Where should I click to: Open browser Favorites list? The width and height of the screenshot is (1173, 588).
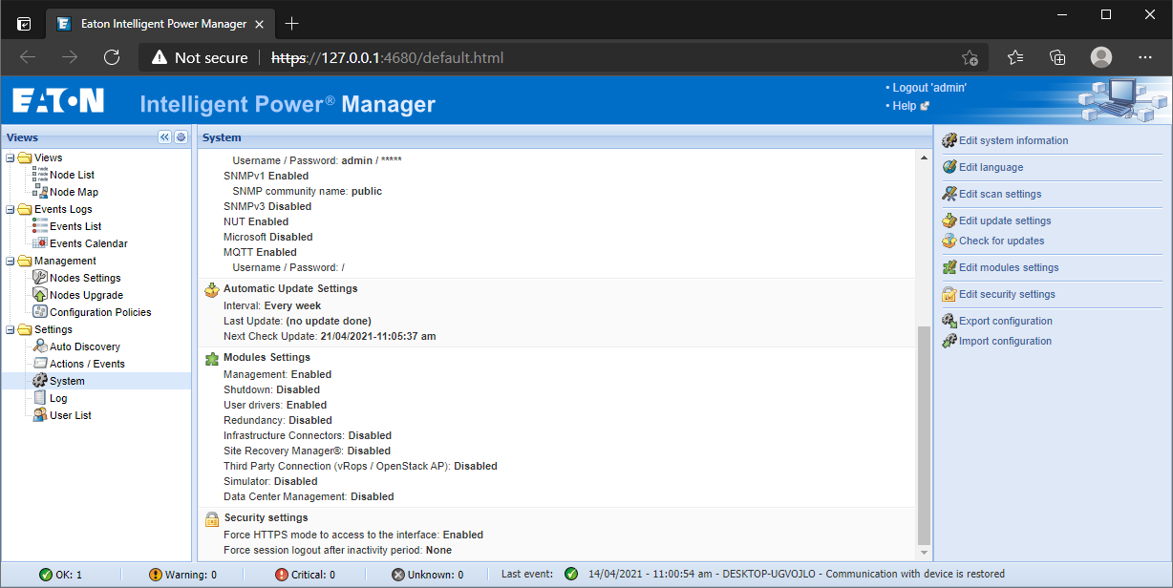coord(1015,57)
